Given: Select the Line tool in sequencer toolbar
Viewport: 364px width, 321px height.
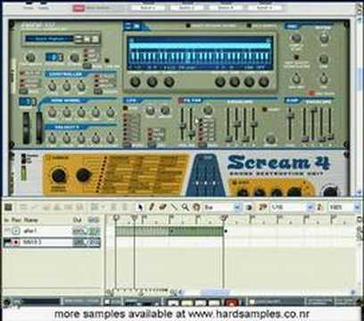Looking at the screenshot, I should (174, 207).
